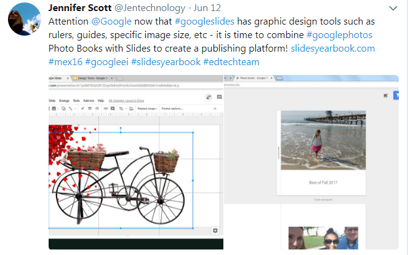Click the Photo books add-photos icon
Screen dimensions: 408x255
386,96
